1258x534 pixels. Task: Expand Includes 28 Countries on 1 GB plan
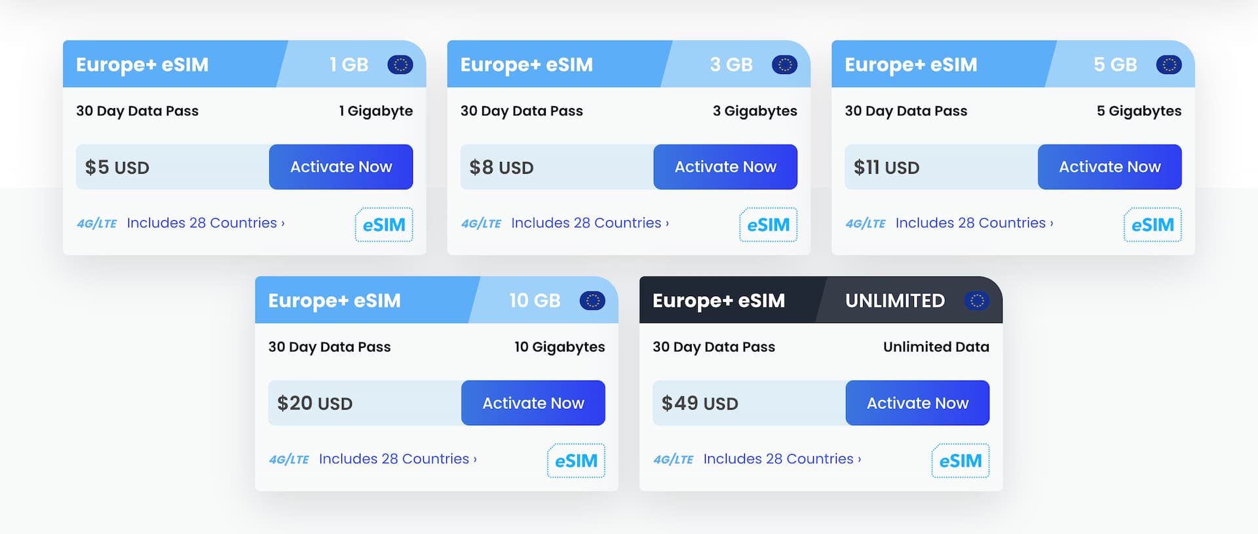[x=206, y=223]
